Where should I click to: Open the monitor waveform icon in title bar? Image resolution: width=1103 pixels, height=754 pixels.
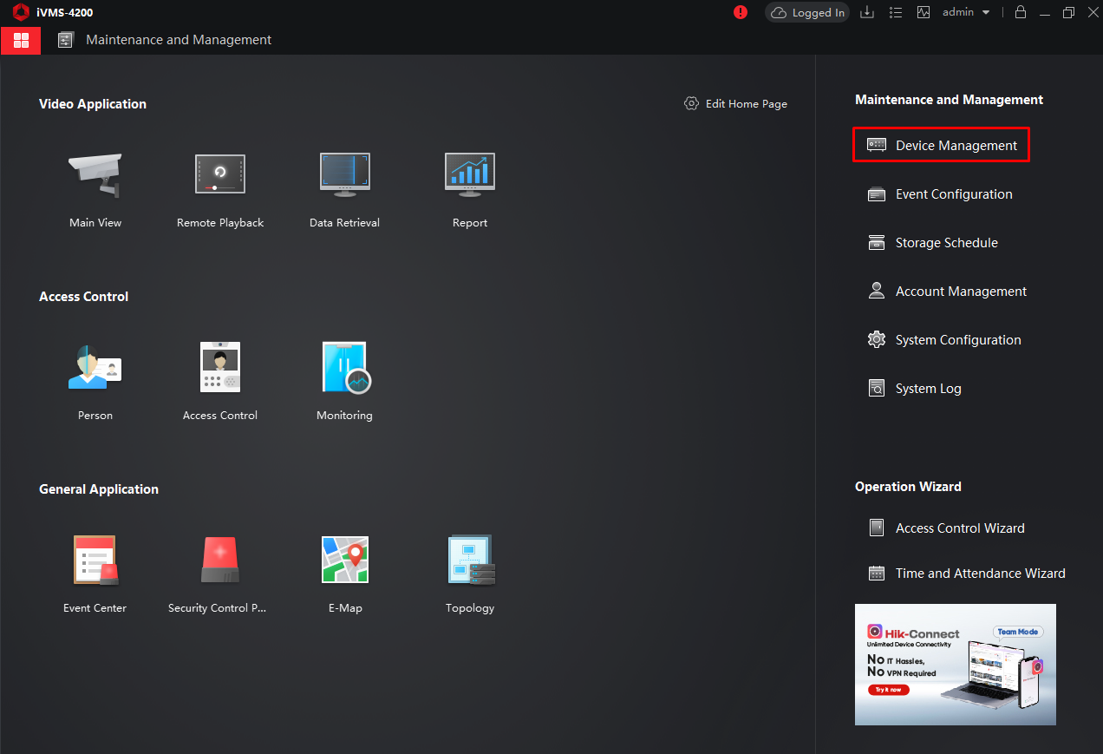(x=924, y=12)
